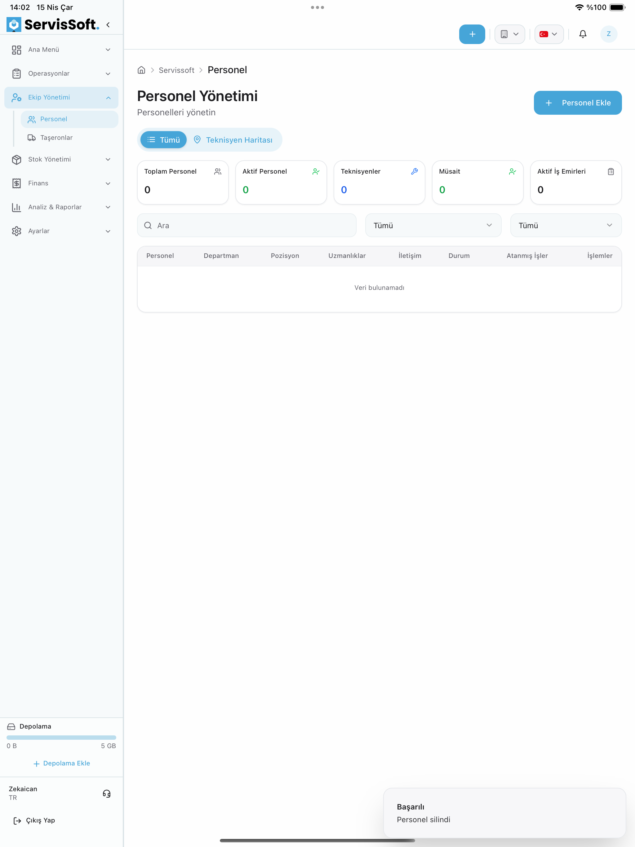The height and width of the screenshot is (847, 635).
Task: Click the Departman column header
Action: tap(221, 256)
